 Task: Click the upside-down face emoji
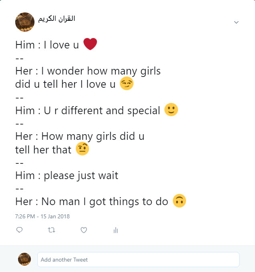[x=179, y=201]
